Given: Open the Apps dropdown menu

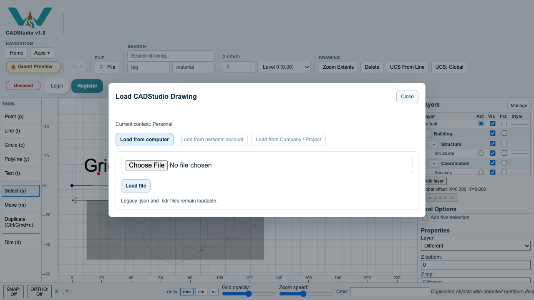Looking at the screenshot, I should point(42,53).
